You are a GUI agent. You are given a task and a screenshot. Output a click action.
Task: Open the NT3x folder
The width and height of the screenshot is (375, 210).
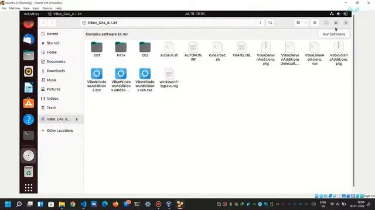121,49
